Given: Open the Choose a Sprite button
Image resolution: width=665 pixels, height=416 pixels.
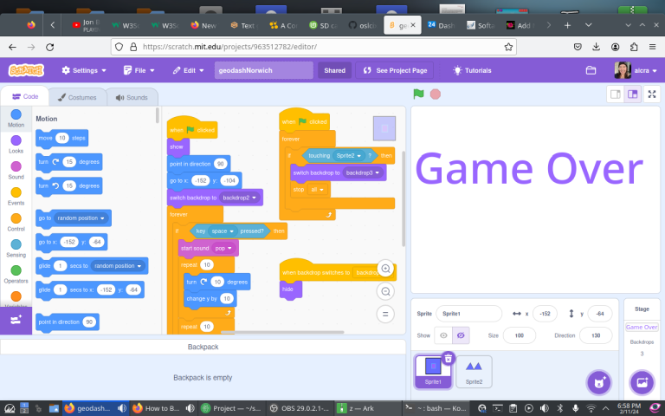Looking at the screenshot, I should coord(597,381).
